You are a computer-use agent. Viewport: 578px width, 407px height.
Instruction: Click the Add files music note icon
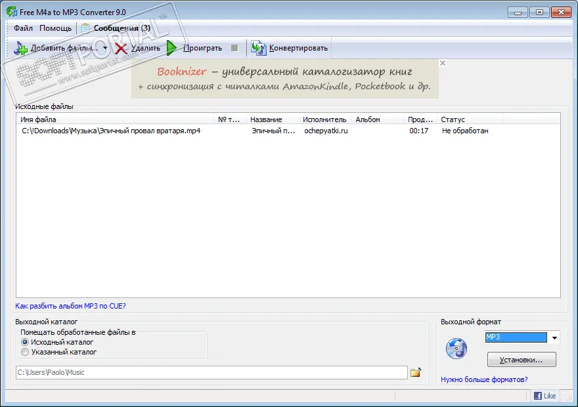click(20, 49)
